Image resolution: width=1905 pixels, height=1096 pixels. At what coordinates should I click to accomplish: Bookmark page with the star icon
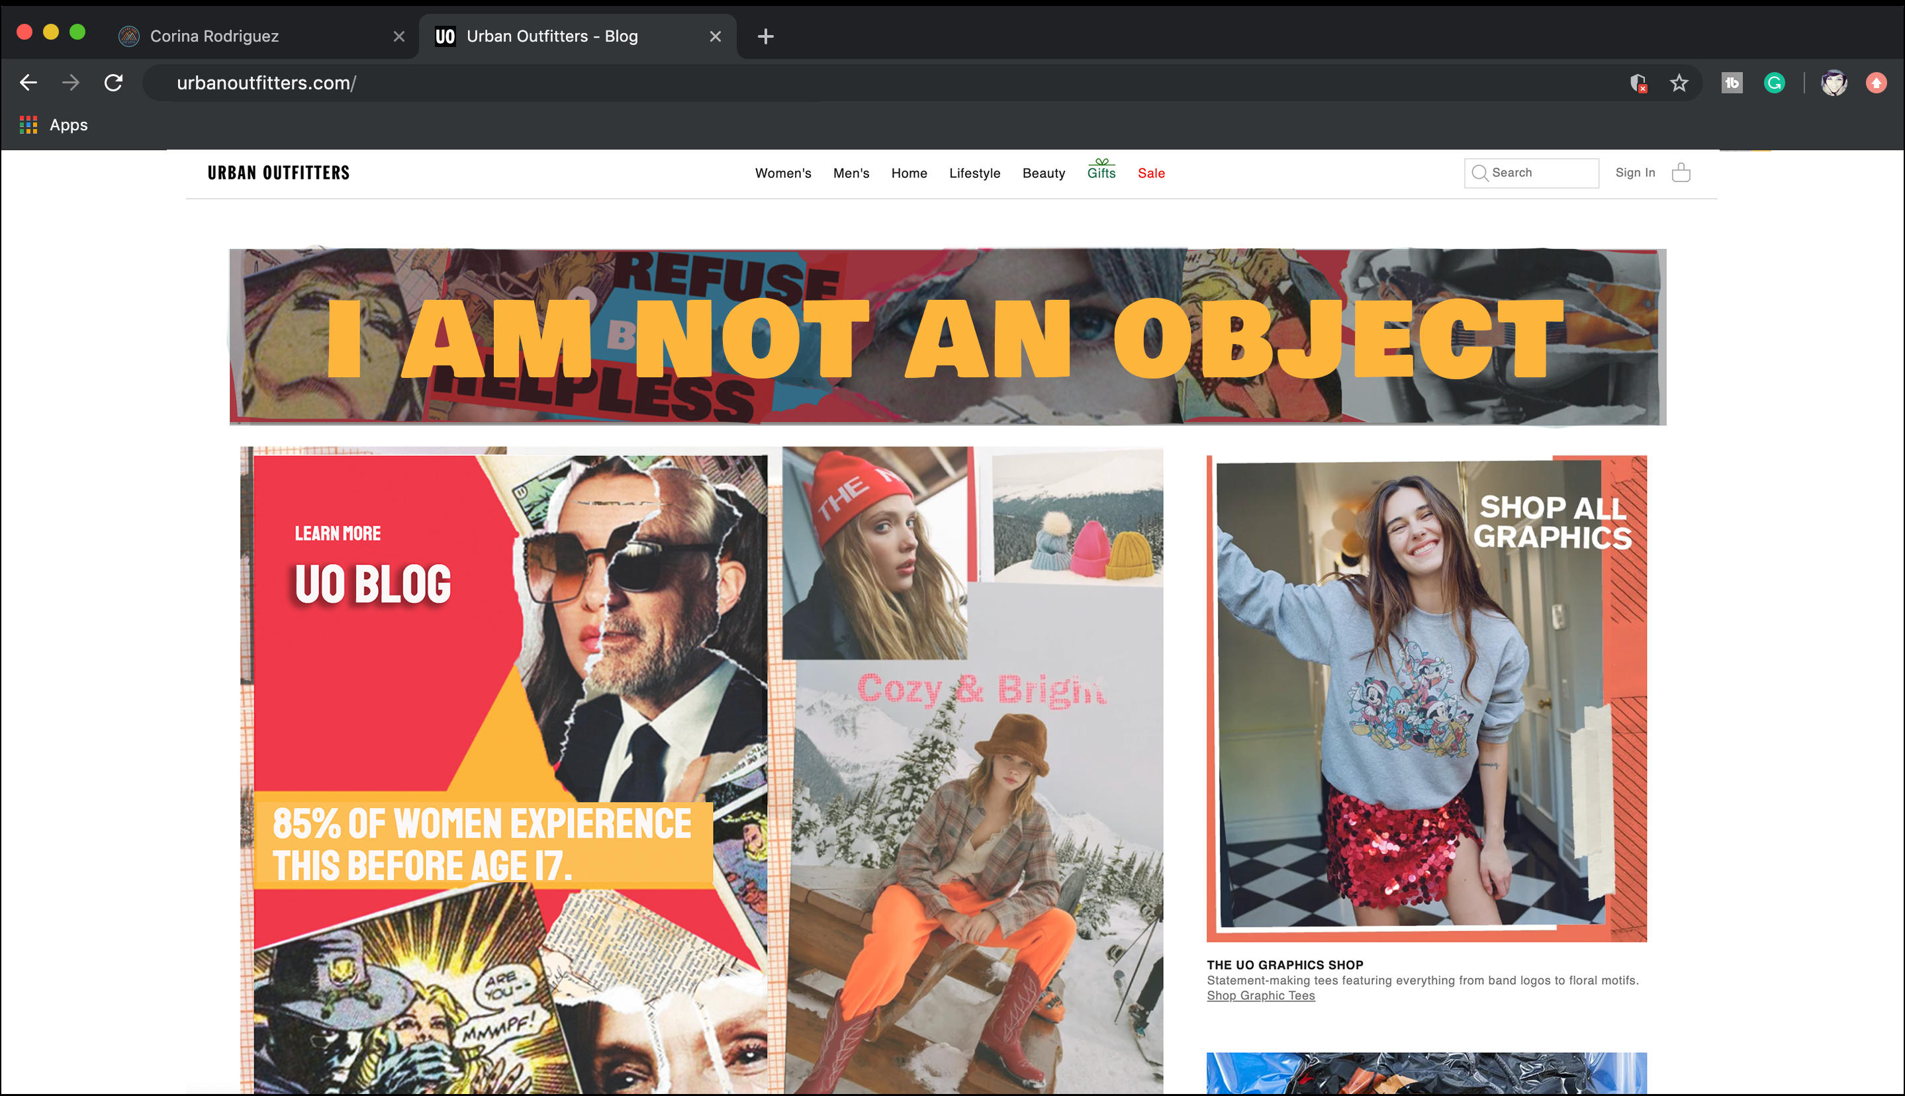1679,83
